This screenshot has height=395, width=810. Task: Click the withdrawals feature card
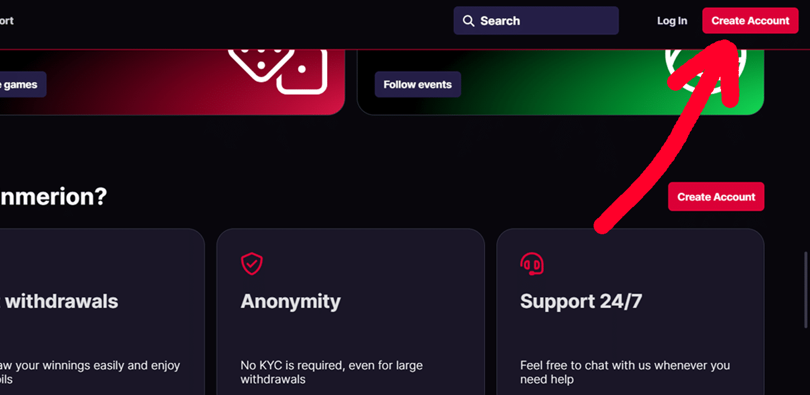pos(102,312)
